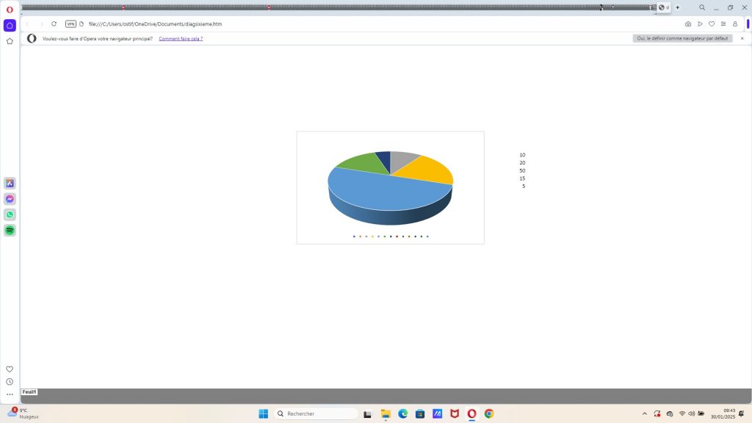Take a snapshot with the camera icon
Image resolution: width=752 pixels, height=423 pixels.
pos(688,24)
